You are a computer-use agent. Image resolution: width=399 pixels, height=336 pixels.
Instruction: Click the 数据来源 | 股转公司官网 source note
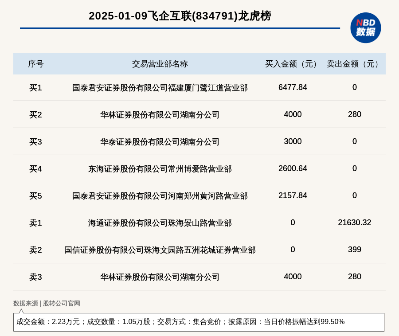tap(47, 303)
